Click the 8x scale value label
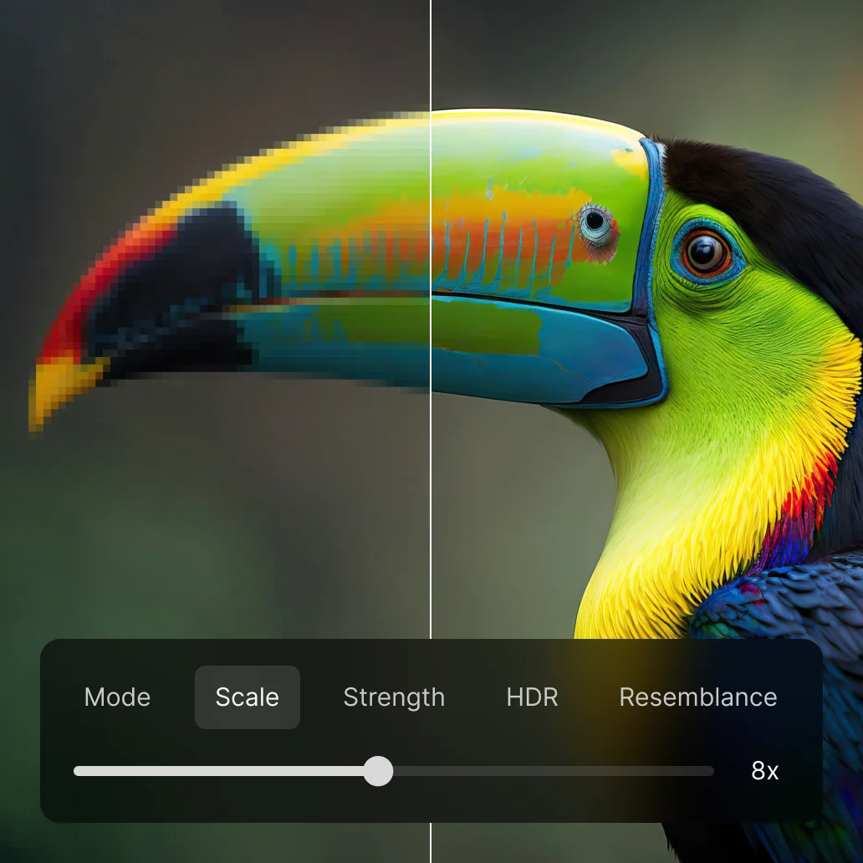The image size is (863, 863). point(763,771)
